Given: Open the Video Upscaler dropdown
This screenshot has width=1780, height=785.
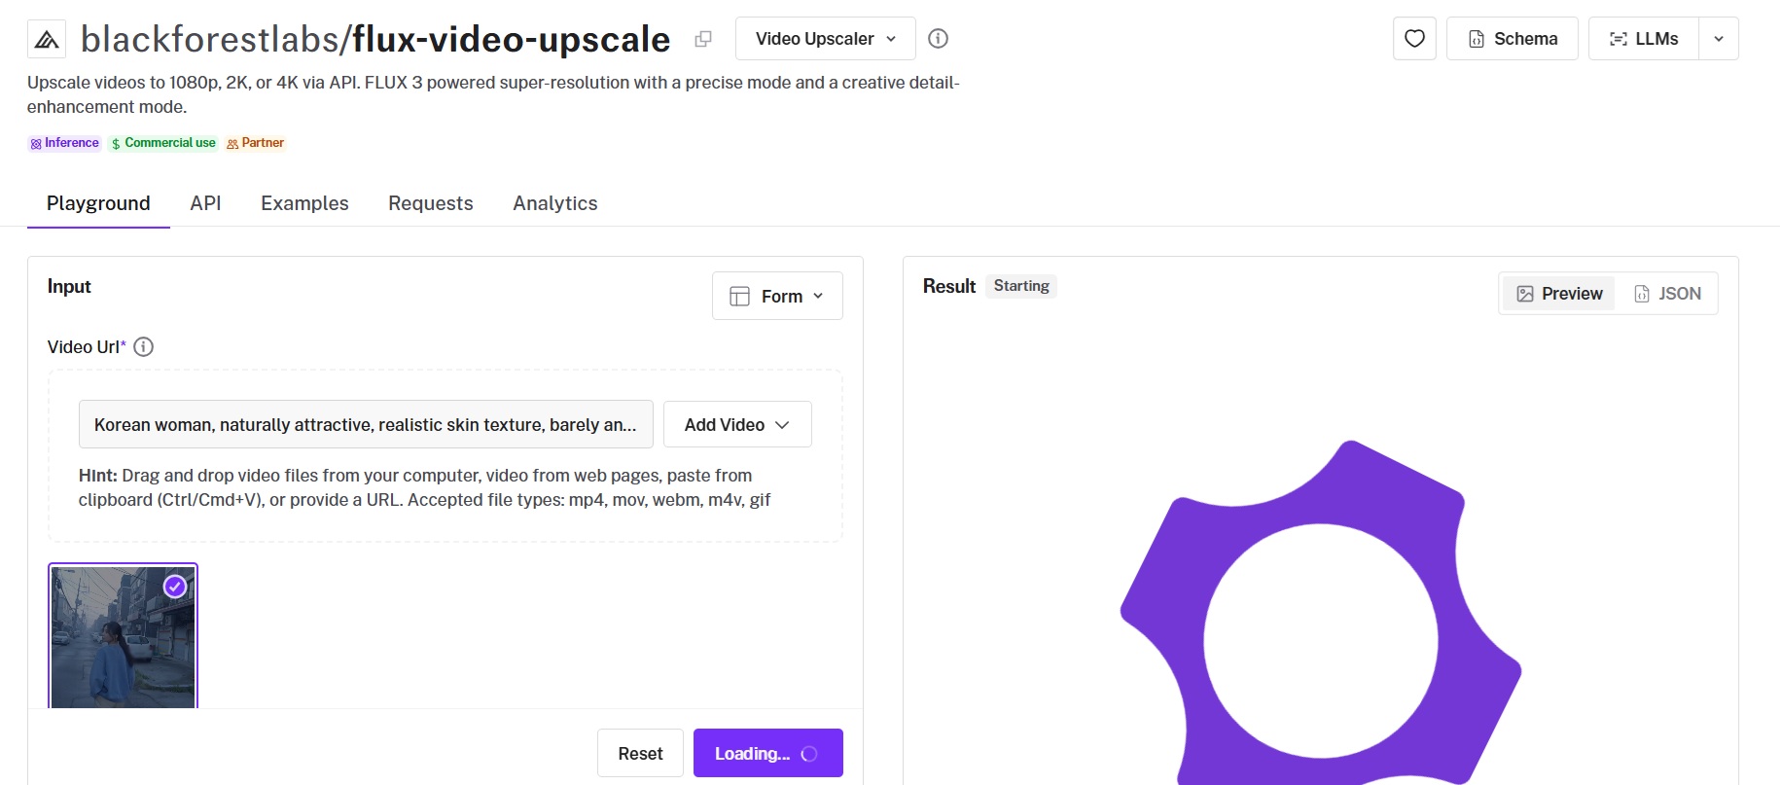Looking at the screenshot, I should point(826,39).
